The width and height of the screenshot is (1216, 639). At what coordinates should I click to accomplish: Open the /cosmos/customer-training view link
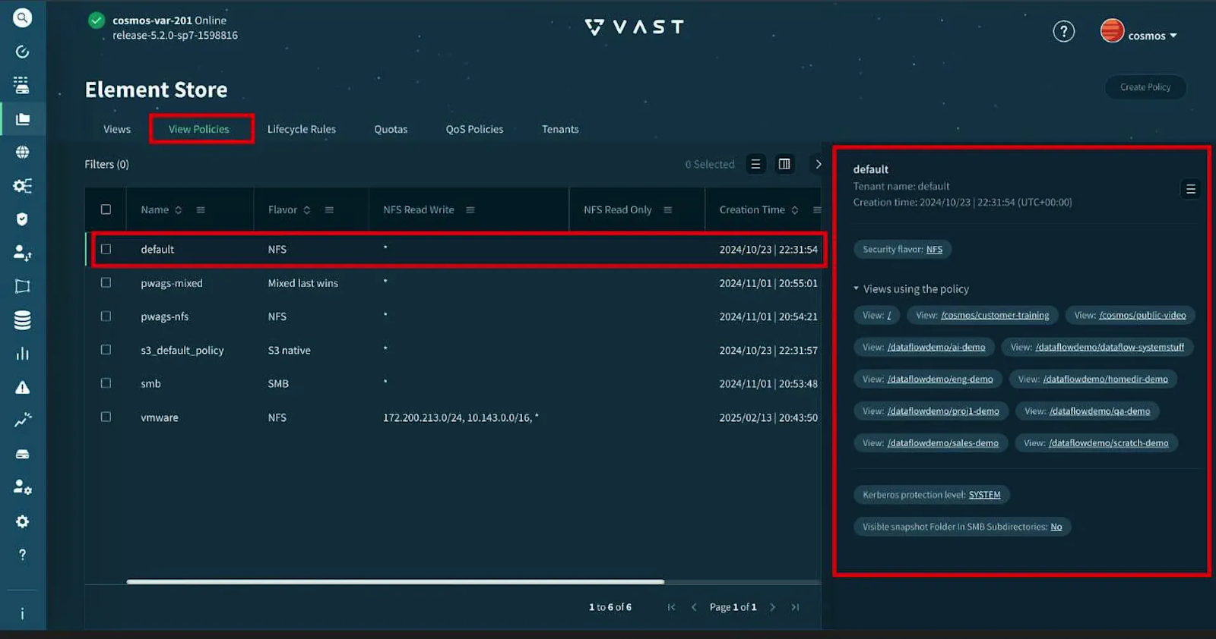point(995,315)
